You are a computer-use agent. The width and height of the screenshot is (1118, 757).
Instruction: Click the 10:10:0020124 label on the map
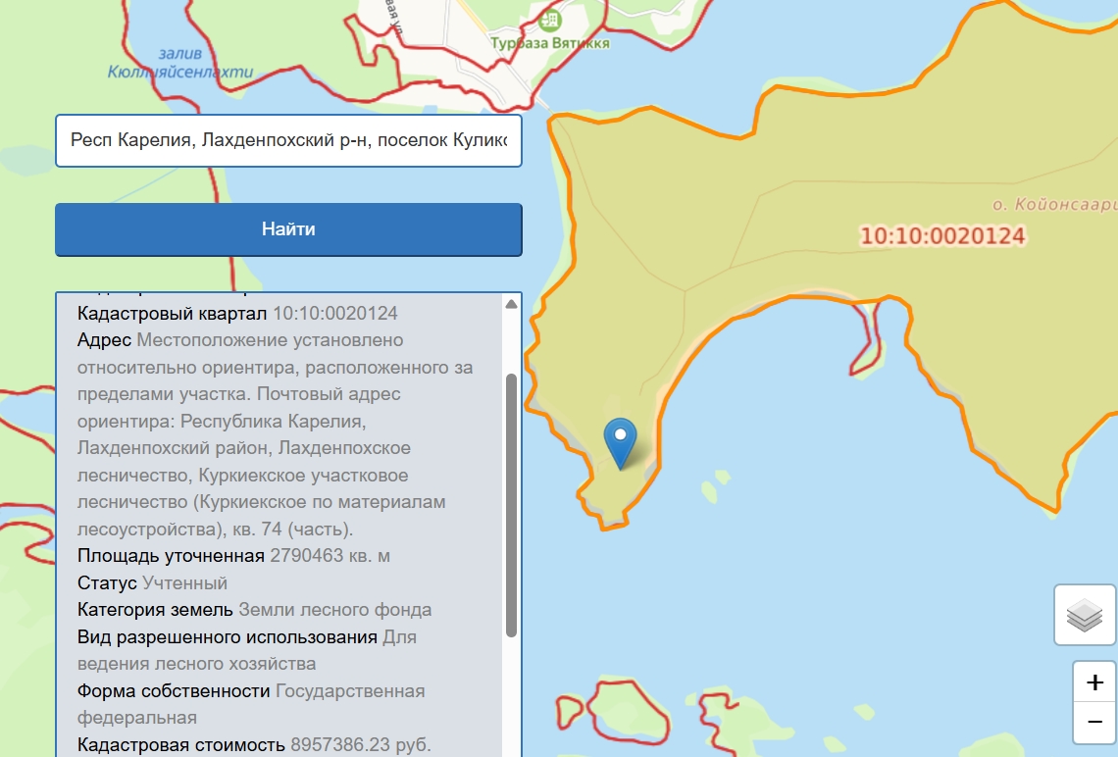[x=942, y=236]
